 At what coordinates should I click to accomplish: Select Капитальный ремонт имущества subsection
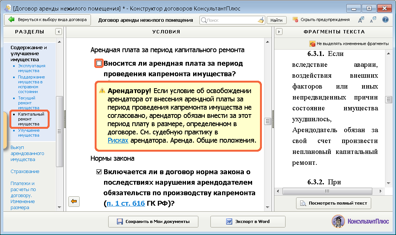click(31, 119)
